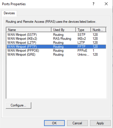Click the Unkno... type cell
Viewport: 113px width, 128px height.
tap(83, 54)
